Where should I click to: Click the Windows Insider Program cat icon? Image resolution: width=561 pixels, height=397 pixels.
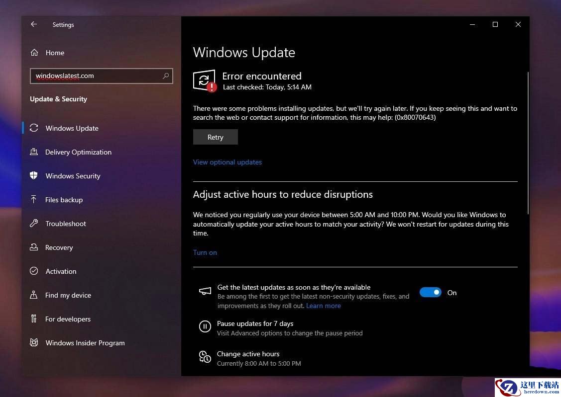tap(34, 342)
